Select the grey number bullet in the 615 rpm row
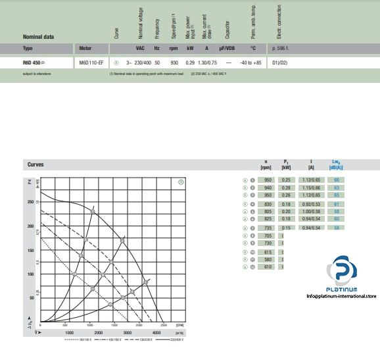Screen dimensions: 380x350 point(252,252)
